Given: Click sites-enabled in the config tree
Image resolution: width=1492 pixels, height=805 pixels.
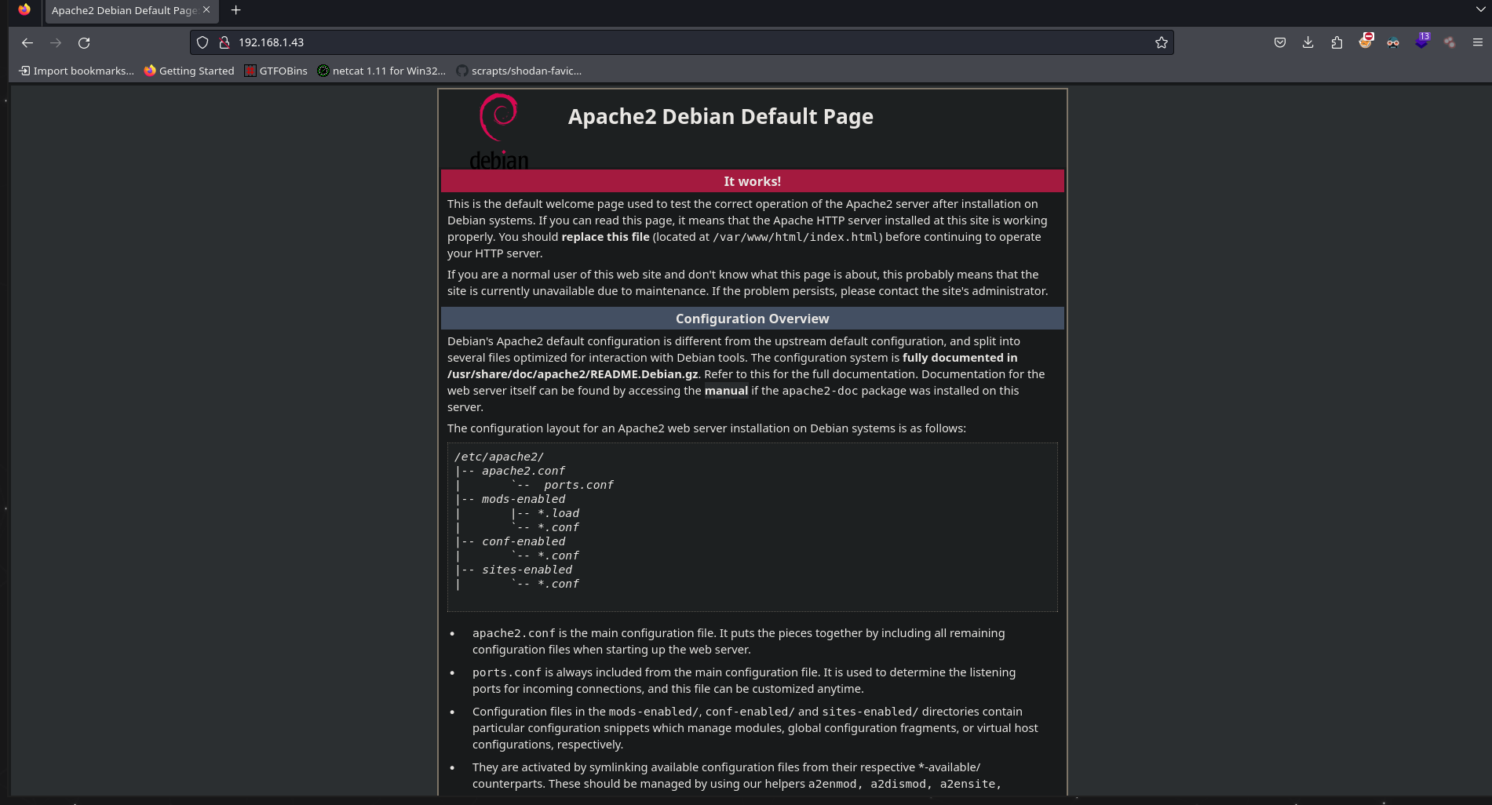Looking at the screenshot, I should (527, 570).
